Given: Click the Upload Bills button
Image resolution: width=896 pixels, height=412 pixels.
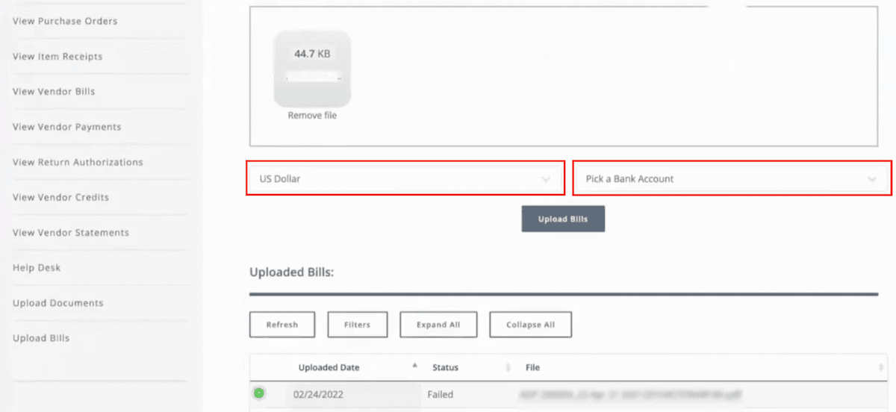Looking at the screenshot, I should coord(563,219).
